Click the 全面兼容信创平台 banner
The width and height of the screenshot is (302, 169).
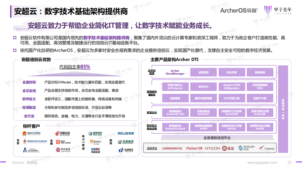(x=217, y=138)
